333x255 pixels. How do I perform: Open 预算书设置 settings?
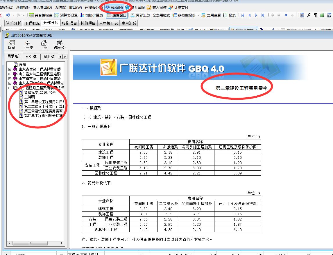(66, 15)
